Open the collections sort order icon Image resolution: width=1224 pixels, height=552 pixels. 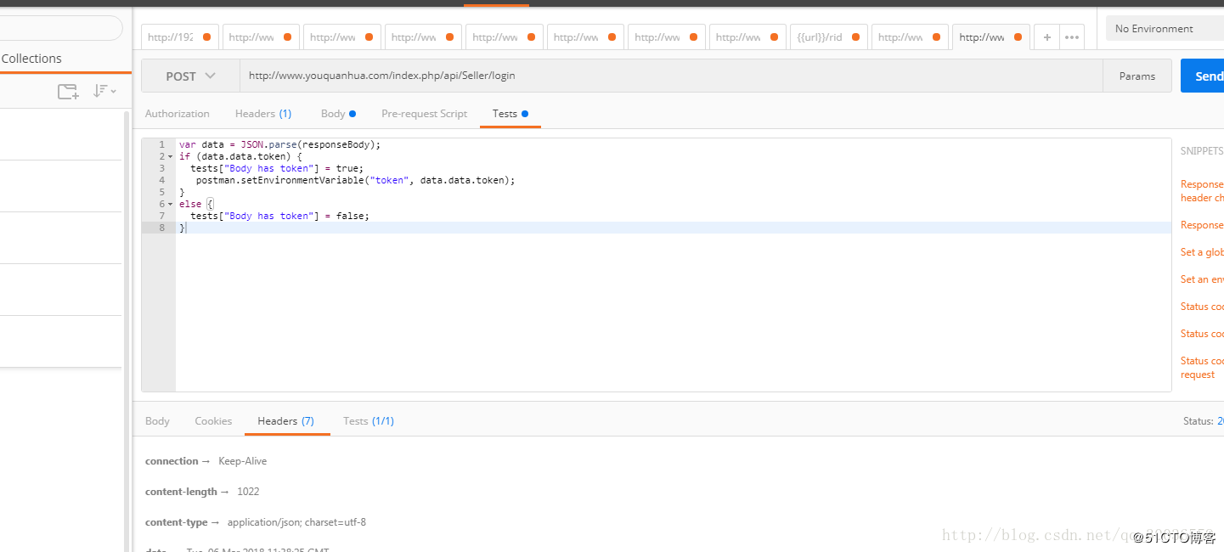tap(104, 91)
